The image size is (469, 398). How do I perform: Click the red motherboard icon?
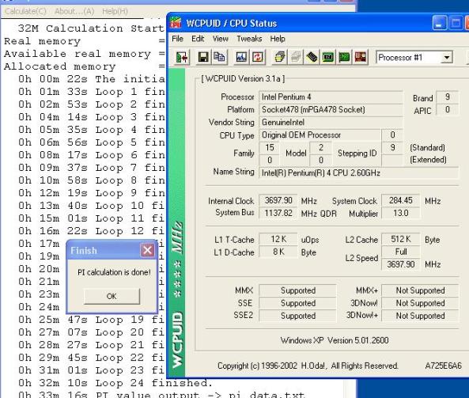pyautogui.click(x=360, y=57)
